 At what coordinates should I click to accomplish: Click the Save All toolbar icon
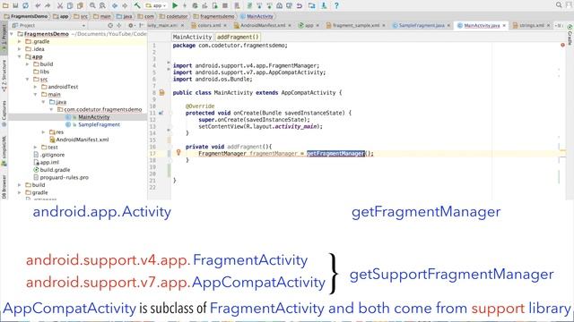point(15,5)
